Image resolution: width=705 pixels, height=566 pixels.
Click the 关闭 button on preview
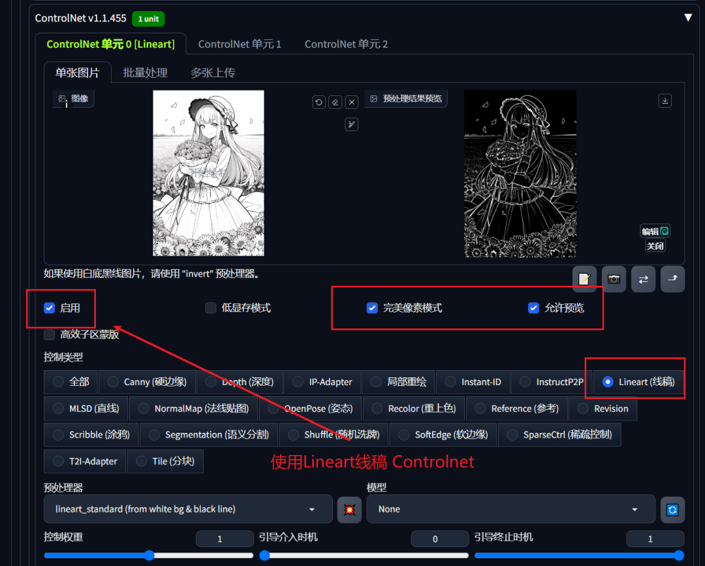click(655, 246)
